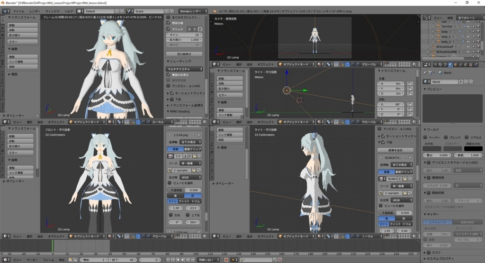Expand the BCKosiKikaiP tree node
Screen dimensions: 485x263
pyautogui.click(x=428, y=47)
